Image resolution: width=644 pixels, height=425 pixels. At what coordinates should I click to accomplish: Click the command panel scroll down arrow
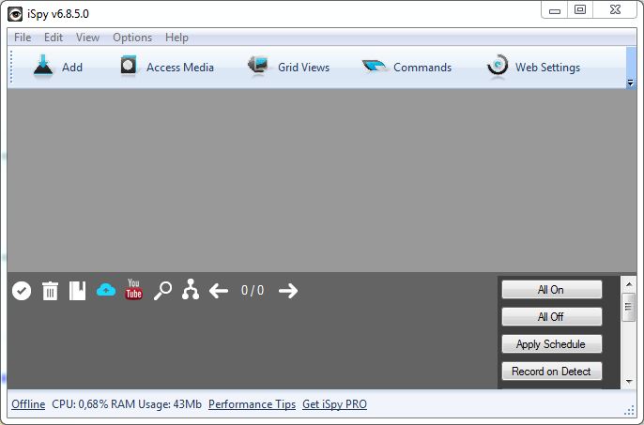pyautogui.click(x=629, y=382)
